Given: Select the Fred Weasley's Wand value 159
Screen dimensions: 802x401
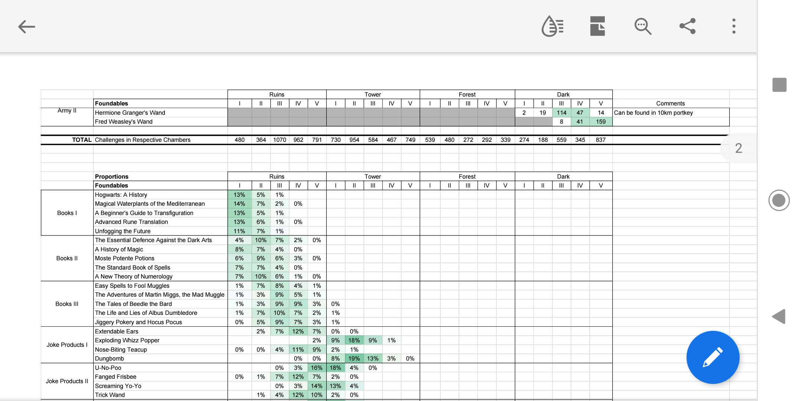Looking at the screenshot, I should pyautogui.click(x=600, y=122).
